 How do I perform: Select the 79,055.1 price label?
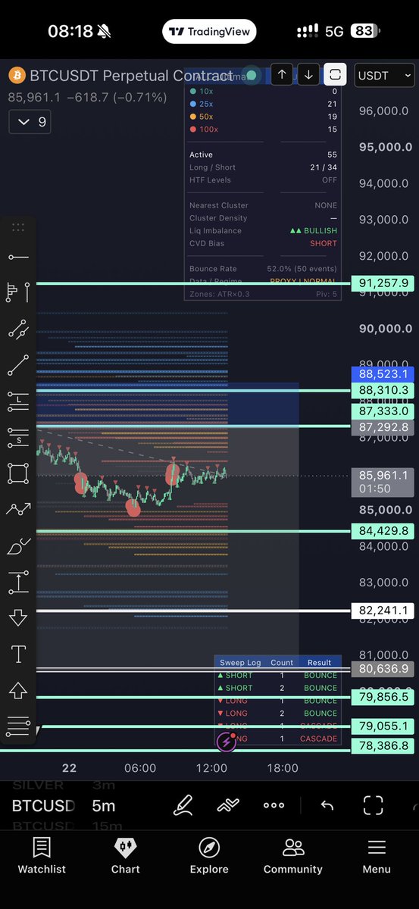click(383, 726)
